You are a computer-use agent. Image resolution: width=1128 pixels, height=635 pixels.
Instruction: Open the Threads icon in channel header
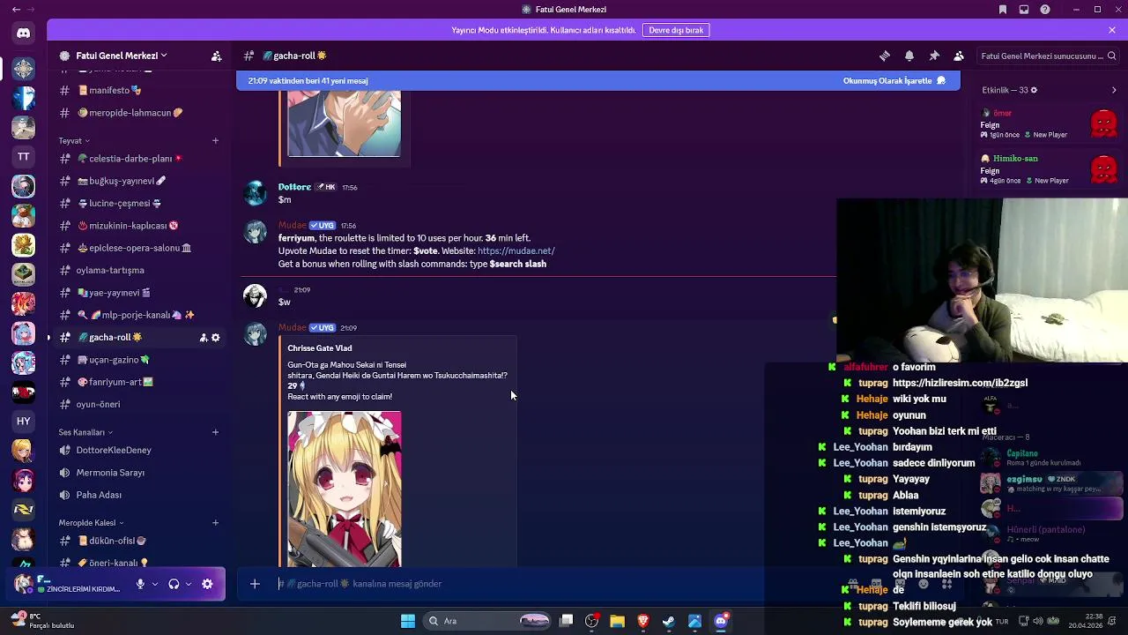click(885, 56)
